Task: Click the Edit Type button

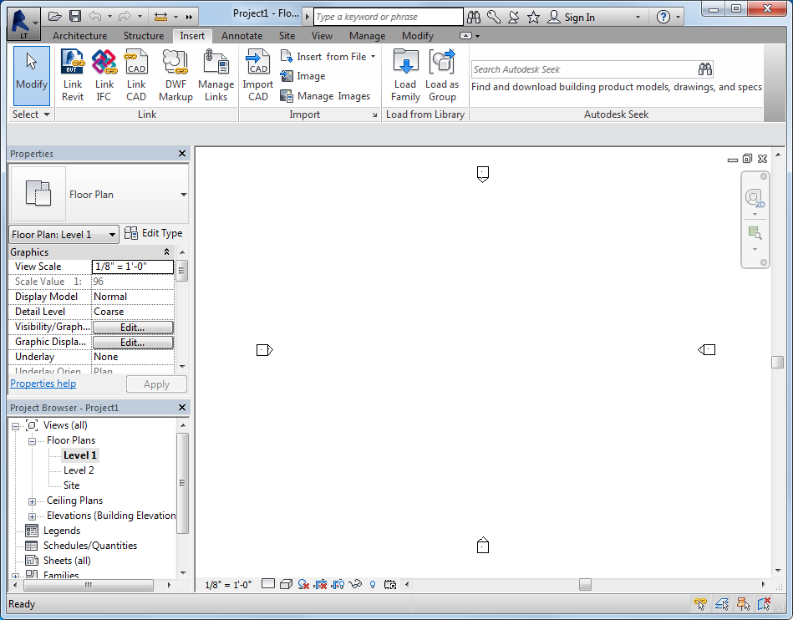Action: [153, 233]
